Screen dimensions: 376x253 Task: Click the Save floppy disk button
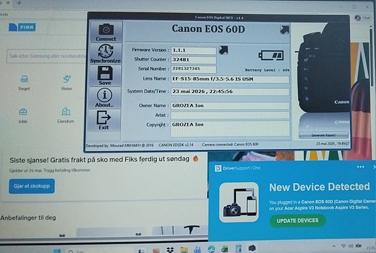105,76
